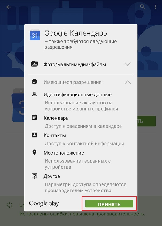The height and width of the screenshot is (226, 162).
Task: Accept permissions with ПРИНЯТЬ button
Action: pyautogui.click(x=109, y=204)
